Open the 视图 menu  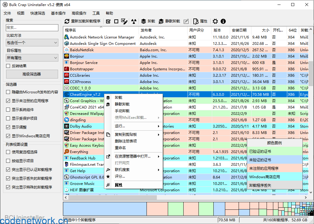21,13
